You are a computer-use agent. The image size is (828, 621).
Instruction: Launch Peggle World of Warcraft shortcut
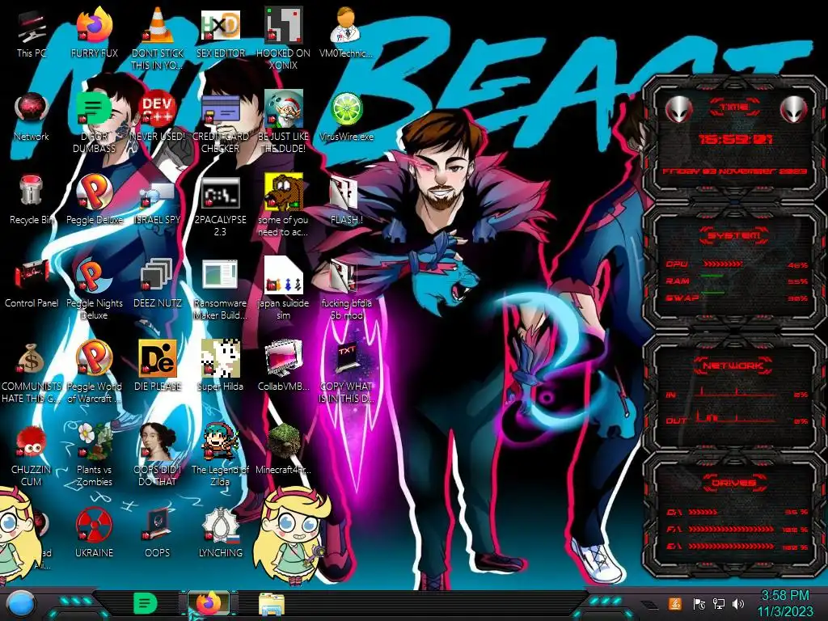click(95, 373)
